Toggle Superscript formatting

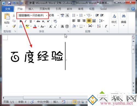(48, 21)
